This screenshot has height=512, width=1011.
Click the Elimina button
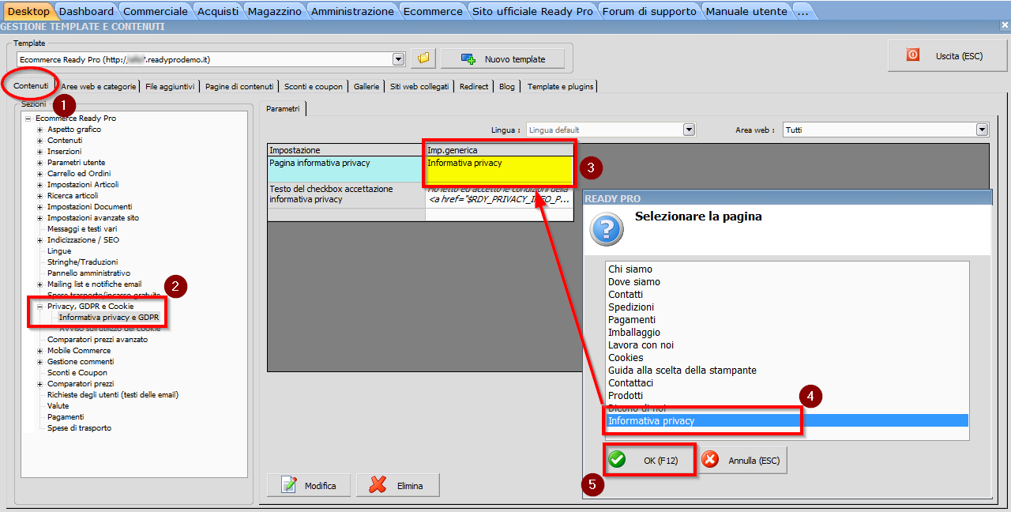(x=398, y=485)
